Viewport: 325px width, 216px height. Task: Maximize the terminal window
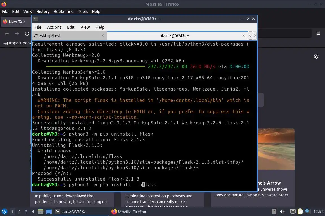click(247, 19)
